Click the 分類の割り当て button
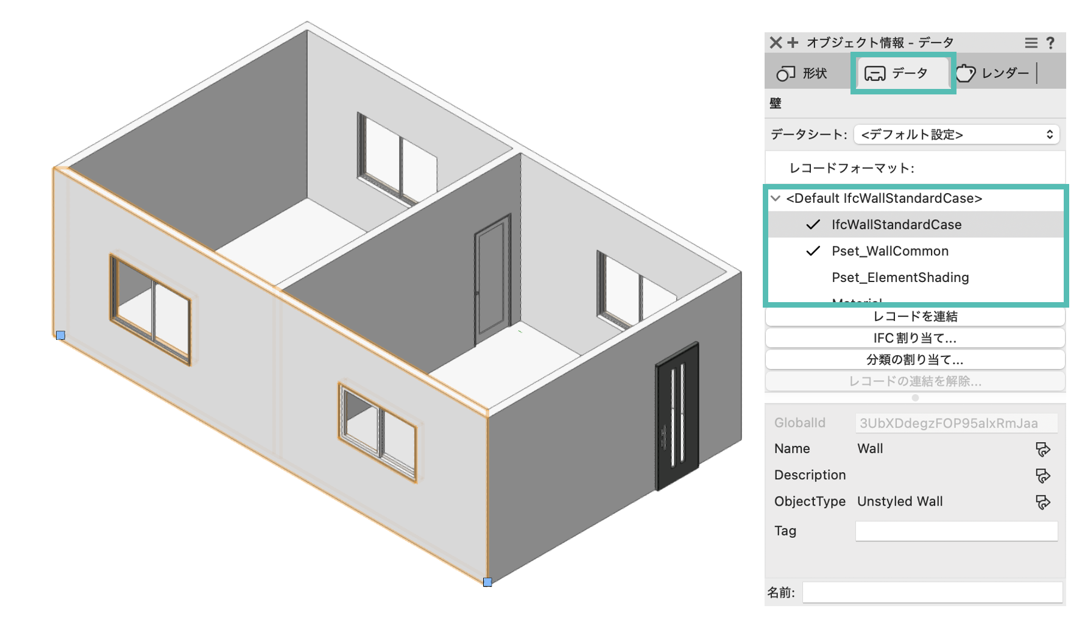Image resolution: width=1082 pixels, height=625 pixels. tap(914, 359)
